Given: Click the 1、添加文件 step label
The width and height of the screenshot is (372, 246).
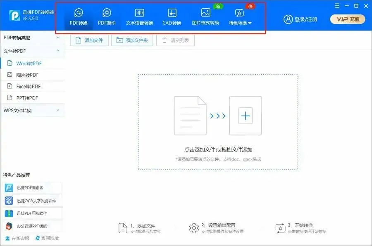Looking at the screenshot, I should [143, 226].
